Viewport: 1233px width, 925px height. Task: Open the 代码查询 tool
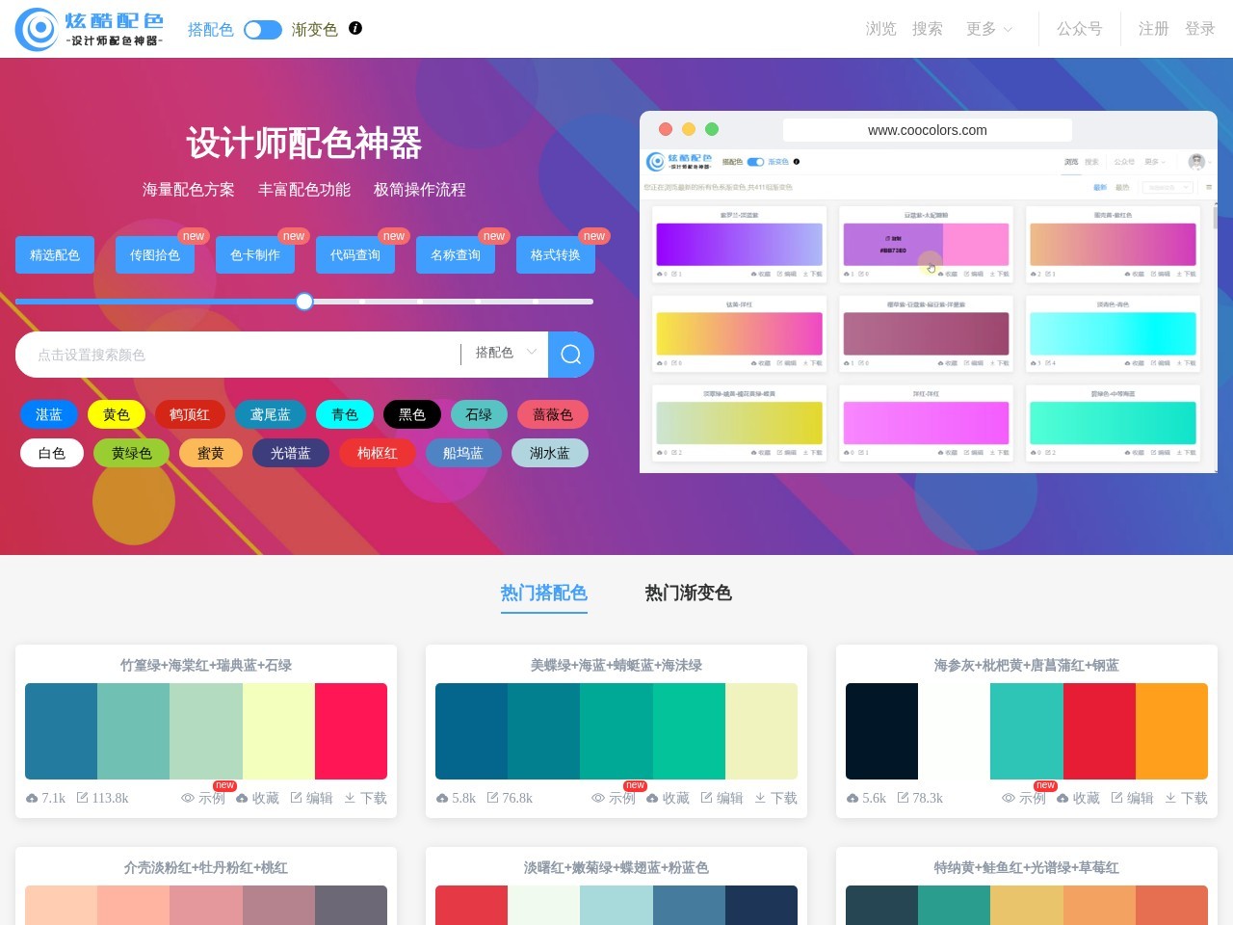tap(355, 255)
